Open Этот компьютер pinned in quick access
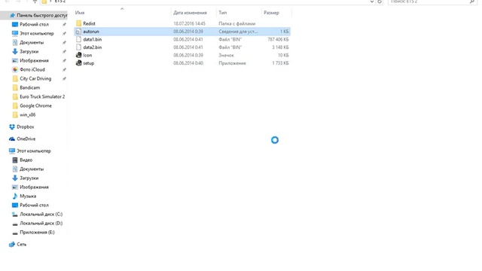482x271 pixels. coord(37,33)
